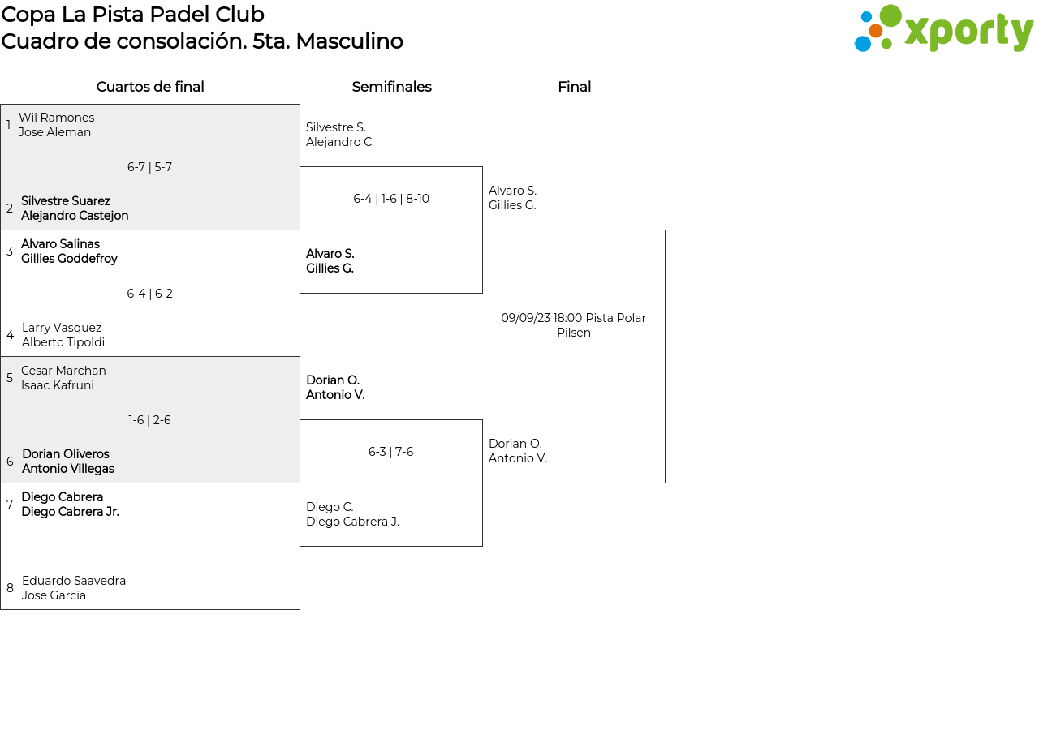1039x743 pixels.
Task: Open the 6-7 | 5-7 quarterfinal score
Action: tap(149, 167)
